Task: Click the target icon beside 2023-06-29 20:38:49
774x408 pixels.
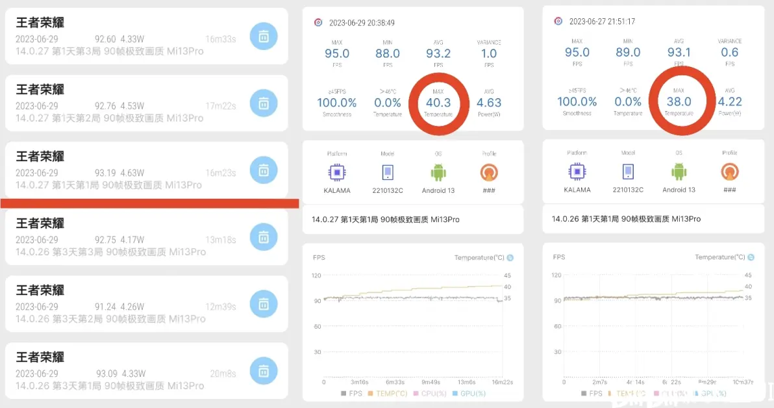Action: [318, 23]
